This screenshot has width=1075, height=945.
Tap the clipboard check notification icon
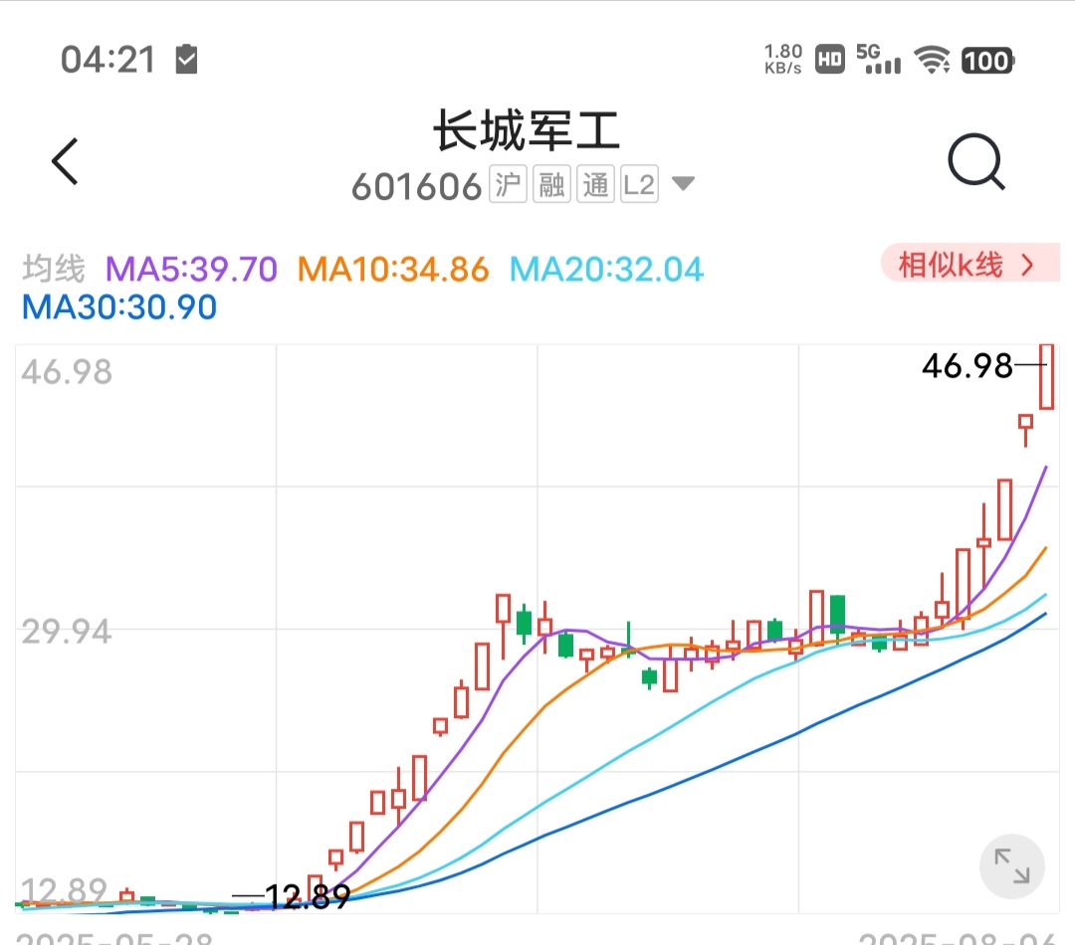(x=186, y=59)
